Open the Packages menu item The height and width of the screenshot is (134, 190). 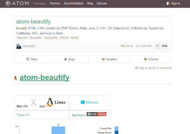tap(39, 3)
